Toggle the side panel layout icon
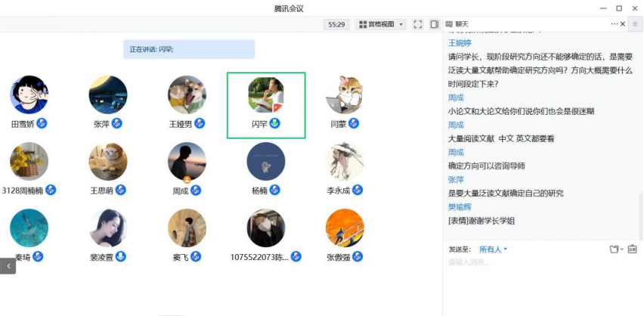 click(434, 25)
